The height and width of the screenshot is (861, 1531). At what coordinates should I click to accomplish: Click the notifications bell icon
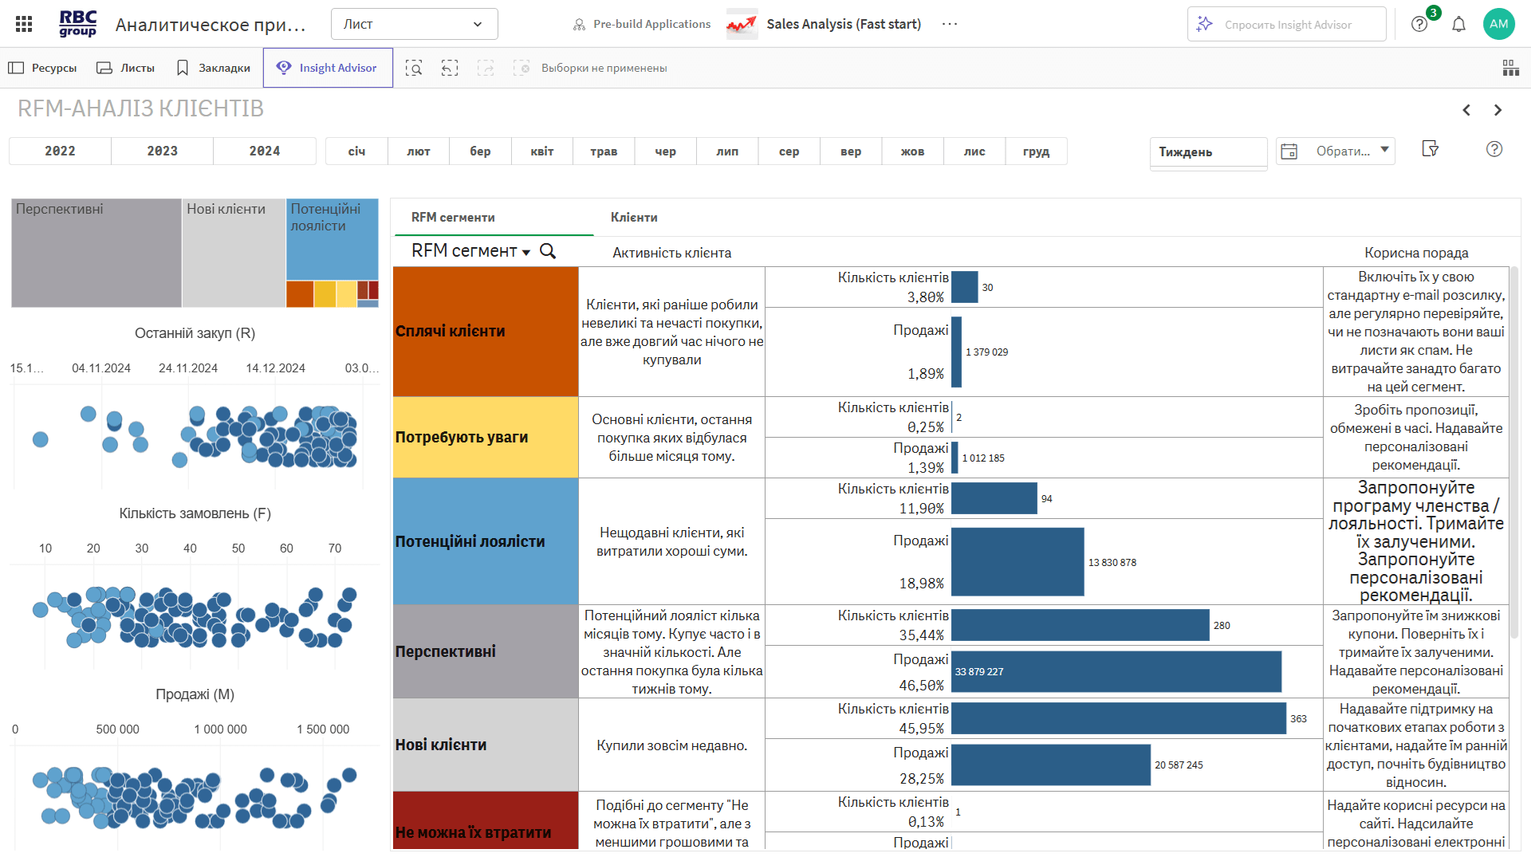point(1458,24)
